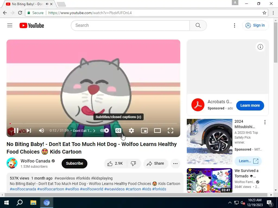Go back in browser history
This screenshot has width=278, height=208.
pyautogui.click(x=5, y=13)
